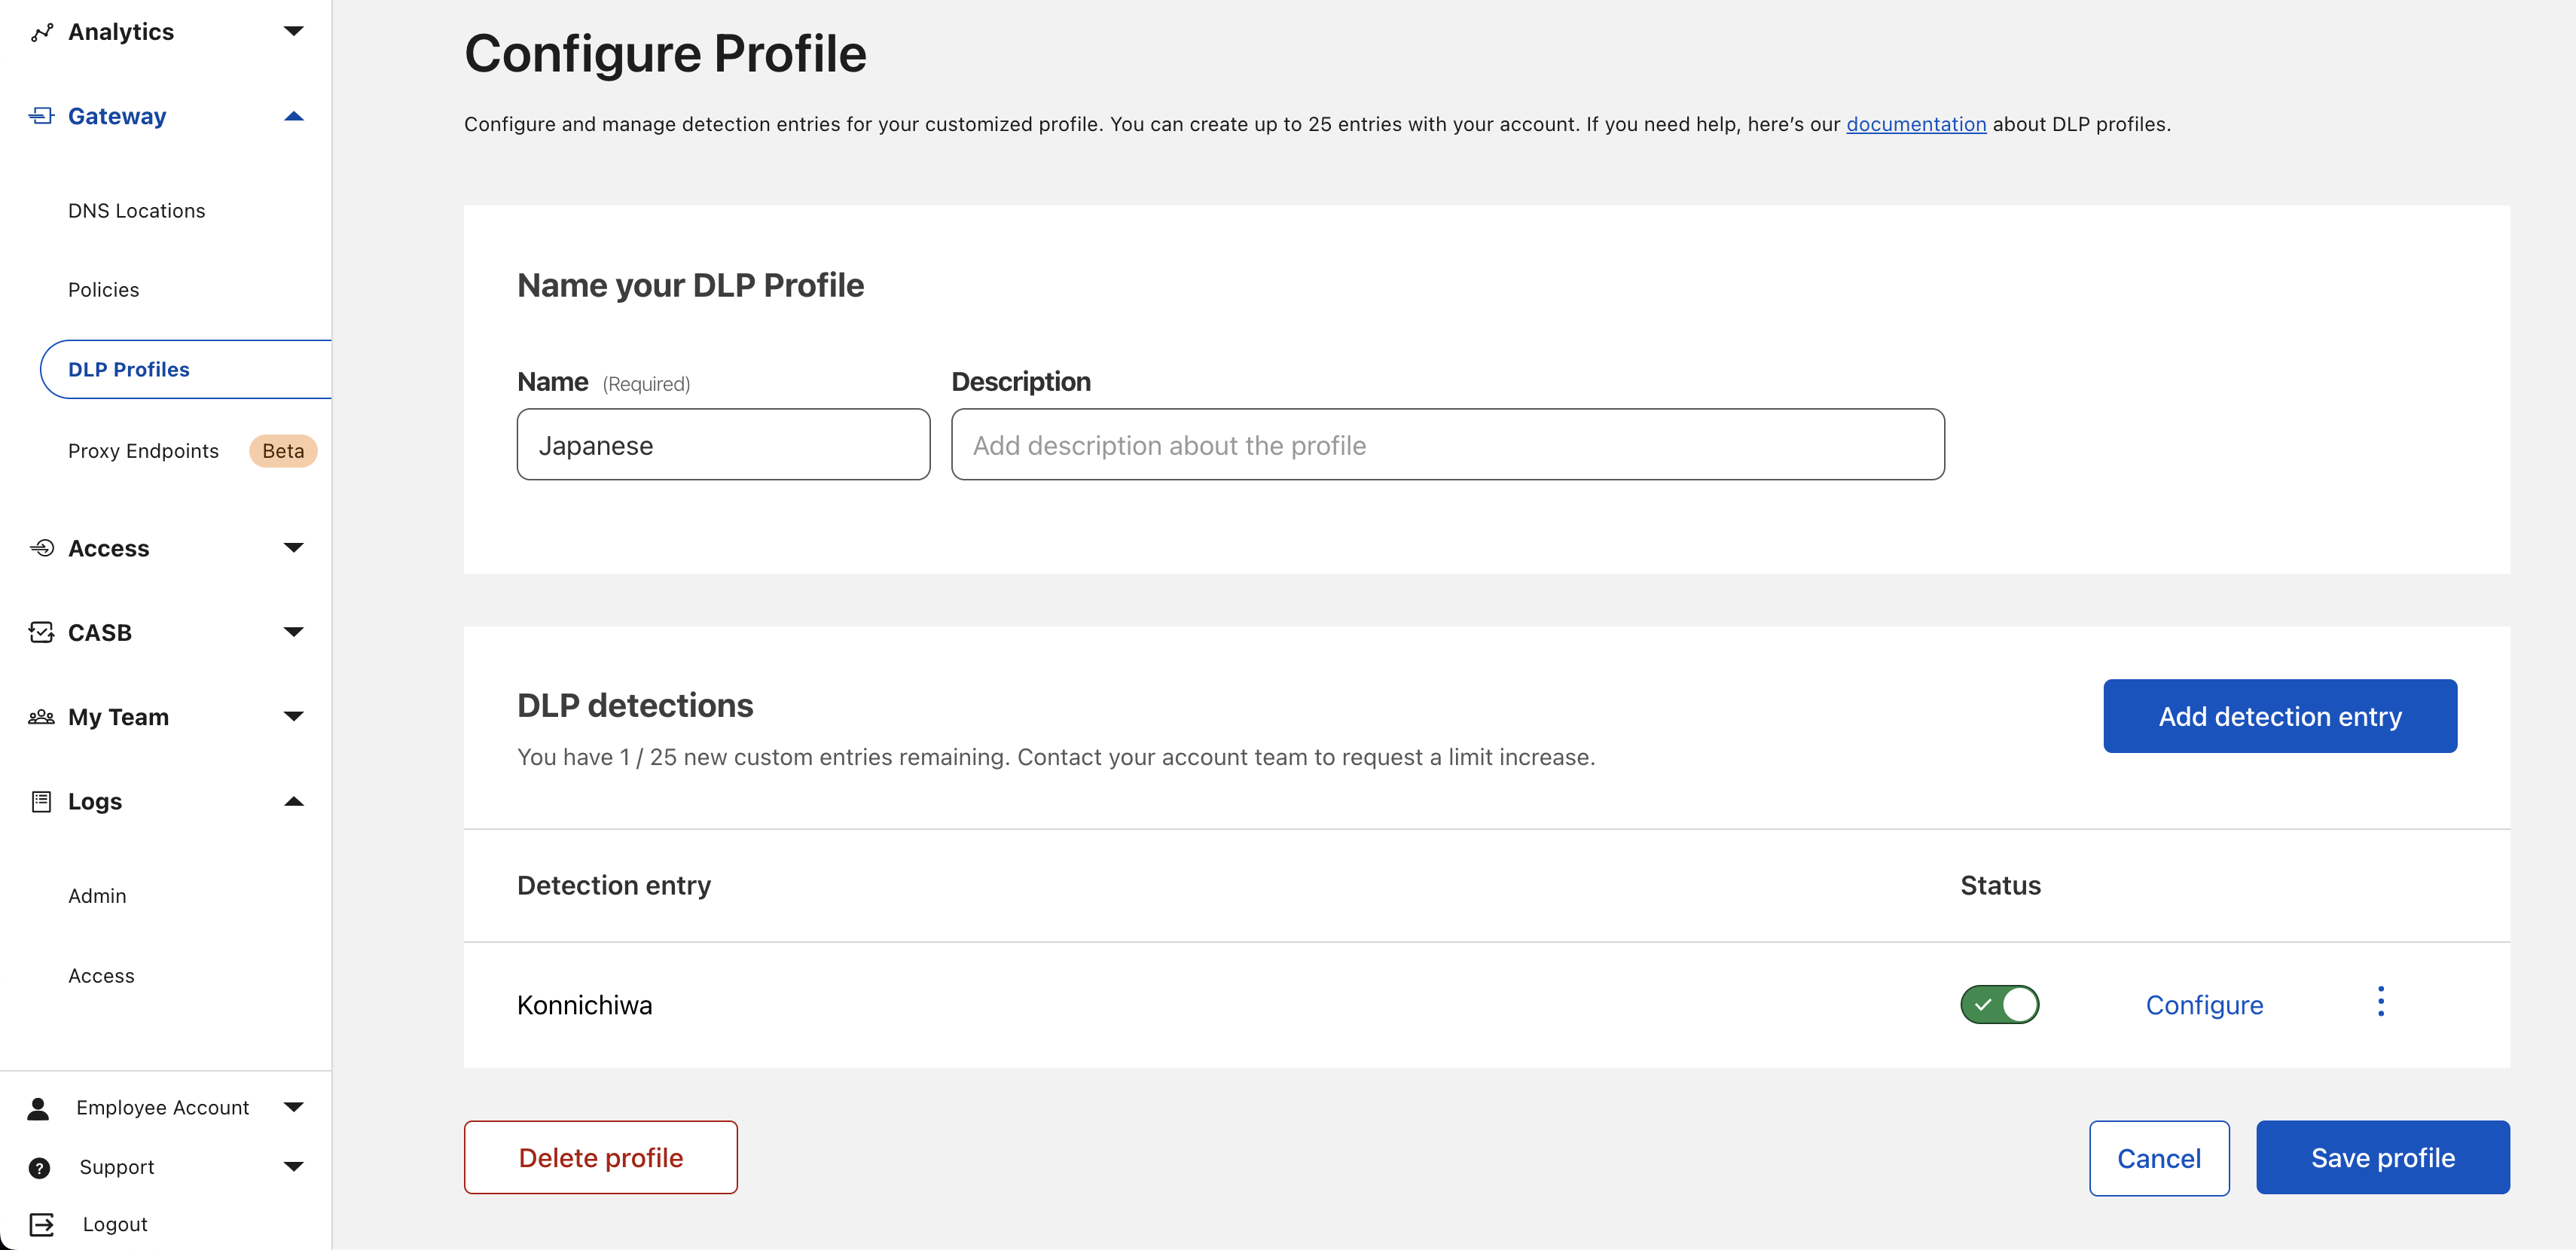Click the Access arrow icon
Screen dimensions: 2576x1250
point(293,548)
